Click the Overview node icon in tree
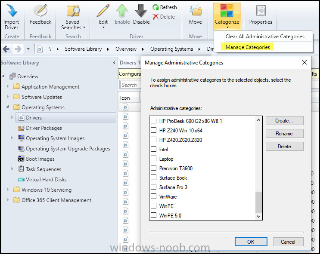 [12, 77]
